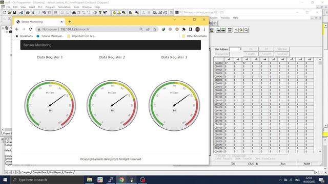Open Other bookmarks folder
This screenshot has height=184, width=328.
tap(195, 36)
